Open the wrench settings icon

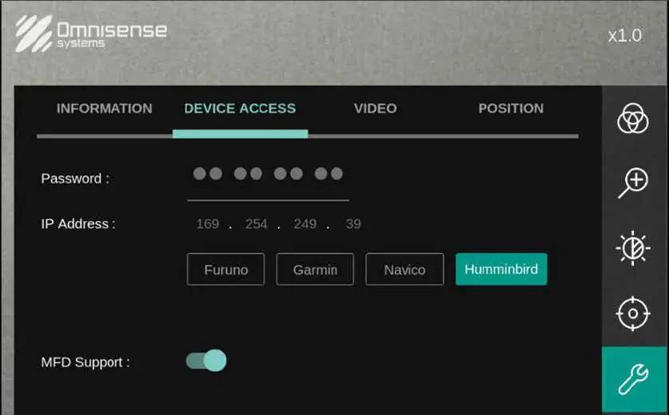tap(634, 379)
